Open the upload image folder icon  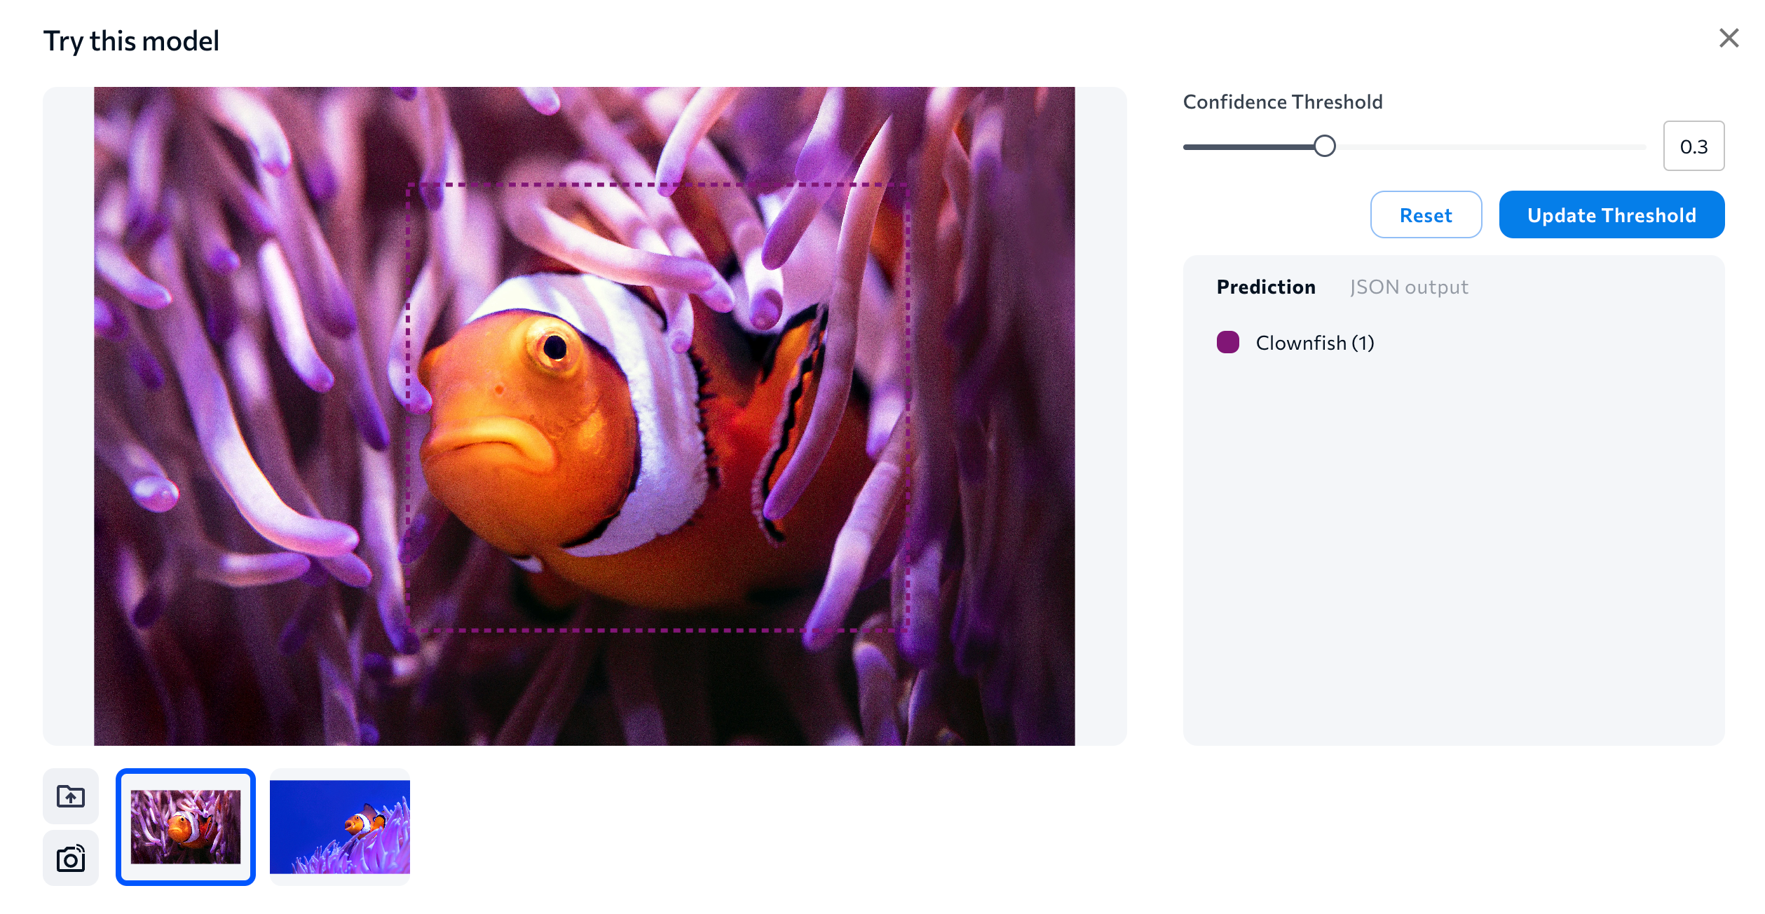pos(71,796)
